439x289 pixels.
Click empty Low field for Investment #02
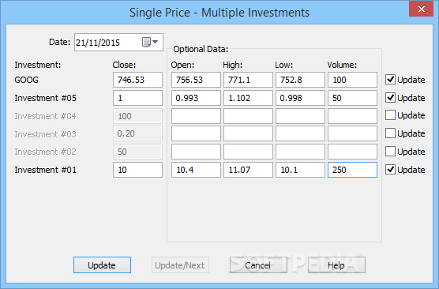[300, 152]
